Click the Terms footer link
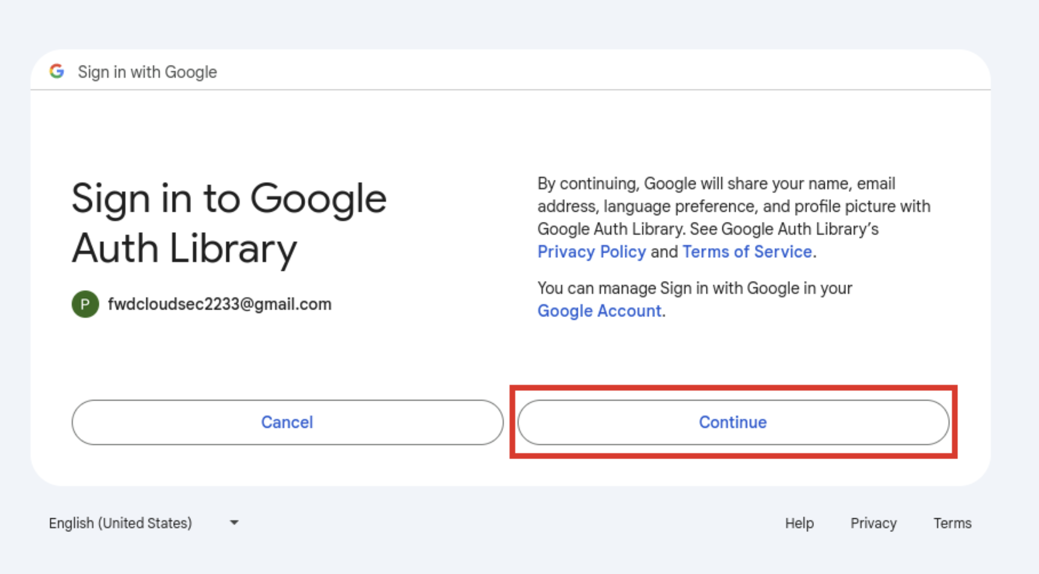The width and height of the screenshot is (1039, 574). (x=952, y=523)
